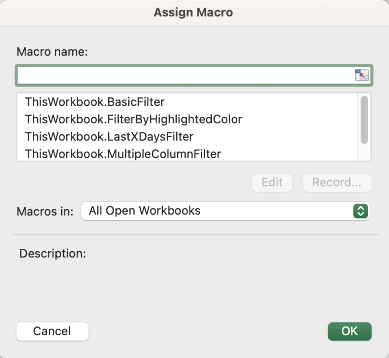Click the "Macros in:" label

45,211
